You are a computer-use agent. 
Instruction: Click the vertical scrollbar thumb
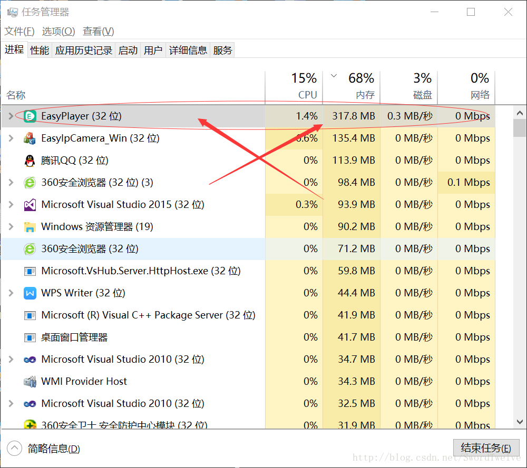pos(520,128)
